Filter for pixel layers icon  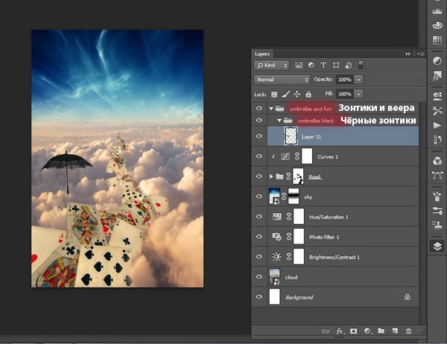pyautogui.click(x=299, y=66)
